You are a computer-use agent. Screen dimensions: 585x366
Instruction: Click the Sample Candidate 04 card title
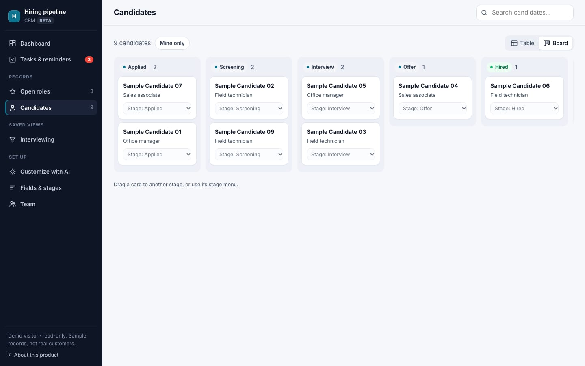point(428,86)
